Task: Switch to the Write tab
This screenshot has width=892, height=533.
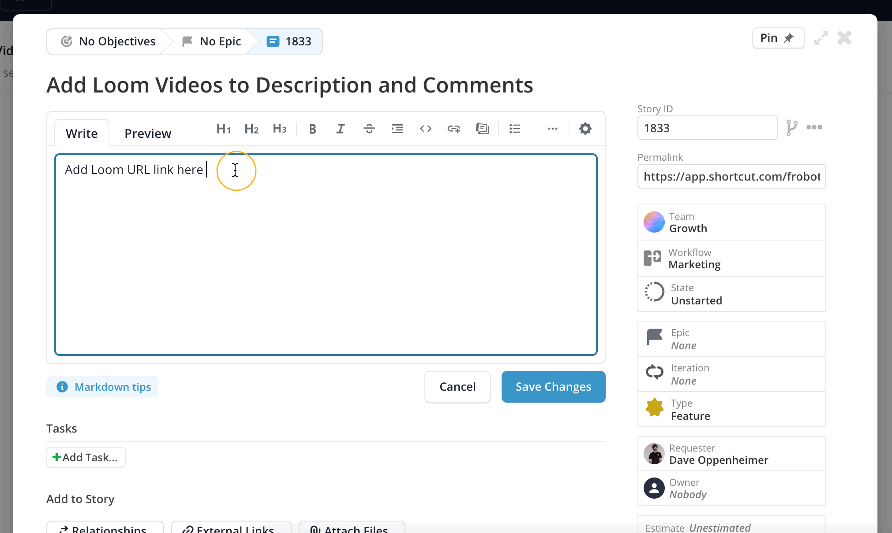Action: click(x=82, y=133)
